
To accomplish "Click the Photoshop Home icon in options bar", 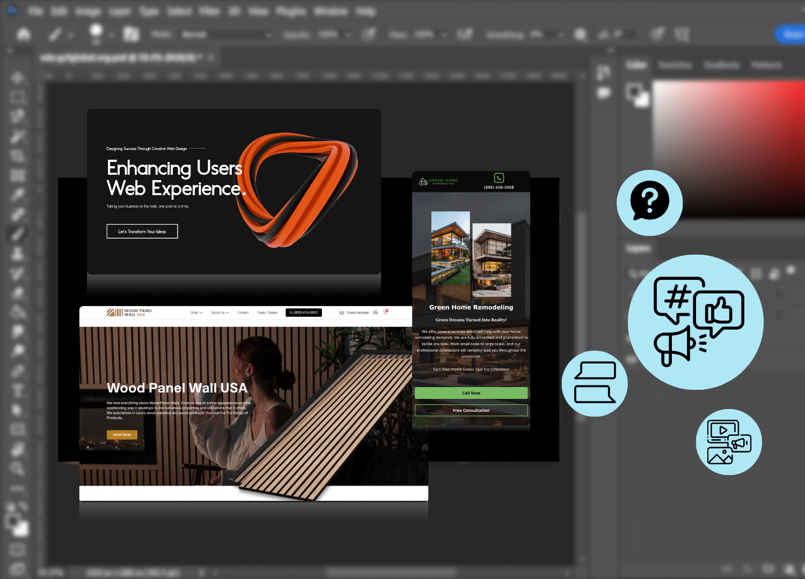I will (x=24, y=35).
